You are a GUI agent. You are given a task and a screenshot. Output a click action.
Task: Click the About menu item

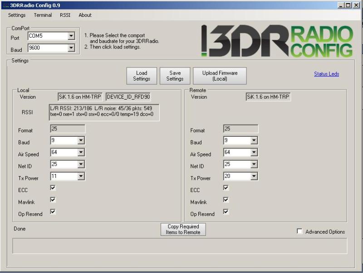coord(85,15)
